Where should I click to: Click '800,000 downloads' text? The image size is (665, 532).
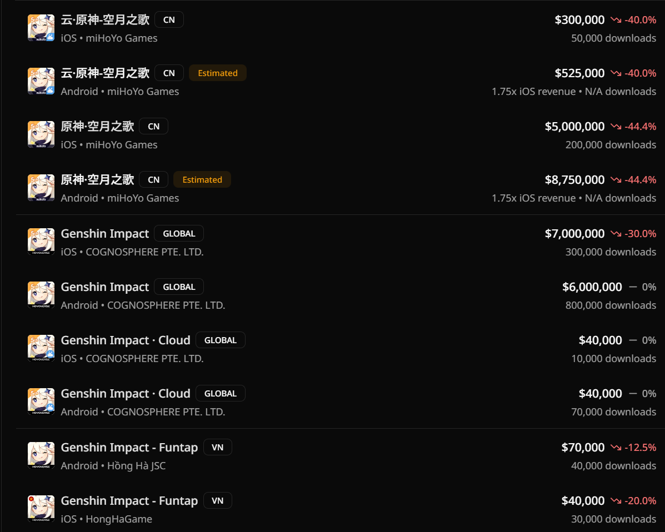point(611,305)
